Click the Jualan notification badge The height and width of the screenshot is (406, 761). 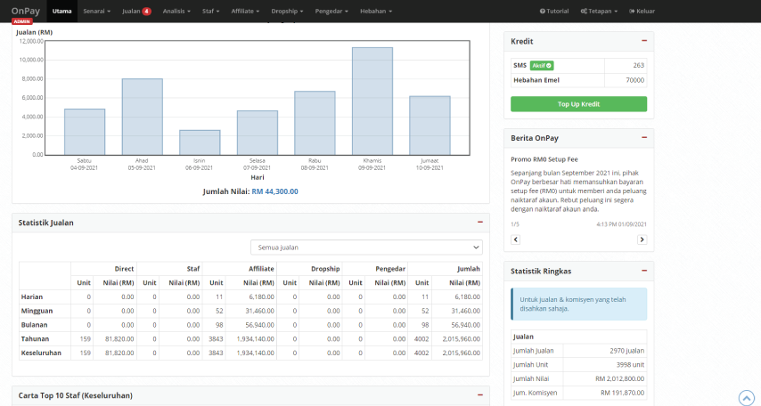pyautogui.click(x=146, y=11)
